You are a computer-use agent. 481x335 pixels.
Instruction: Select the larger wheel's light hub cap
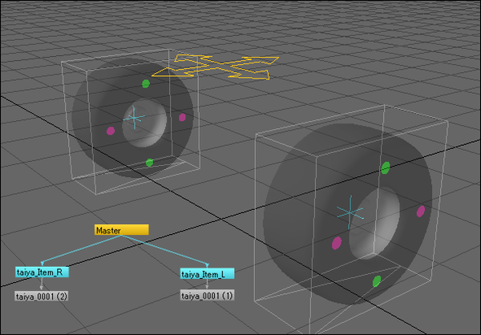pos(374,224)
